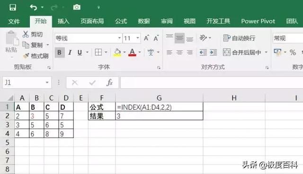
Task: Click the Save icon in quick access toolbar
Action: coord(13,8)
